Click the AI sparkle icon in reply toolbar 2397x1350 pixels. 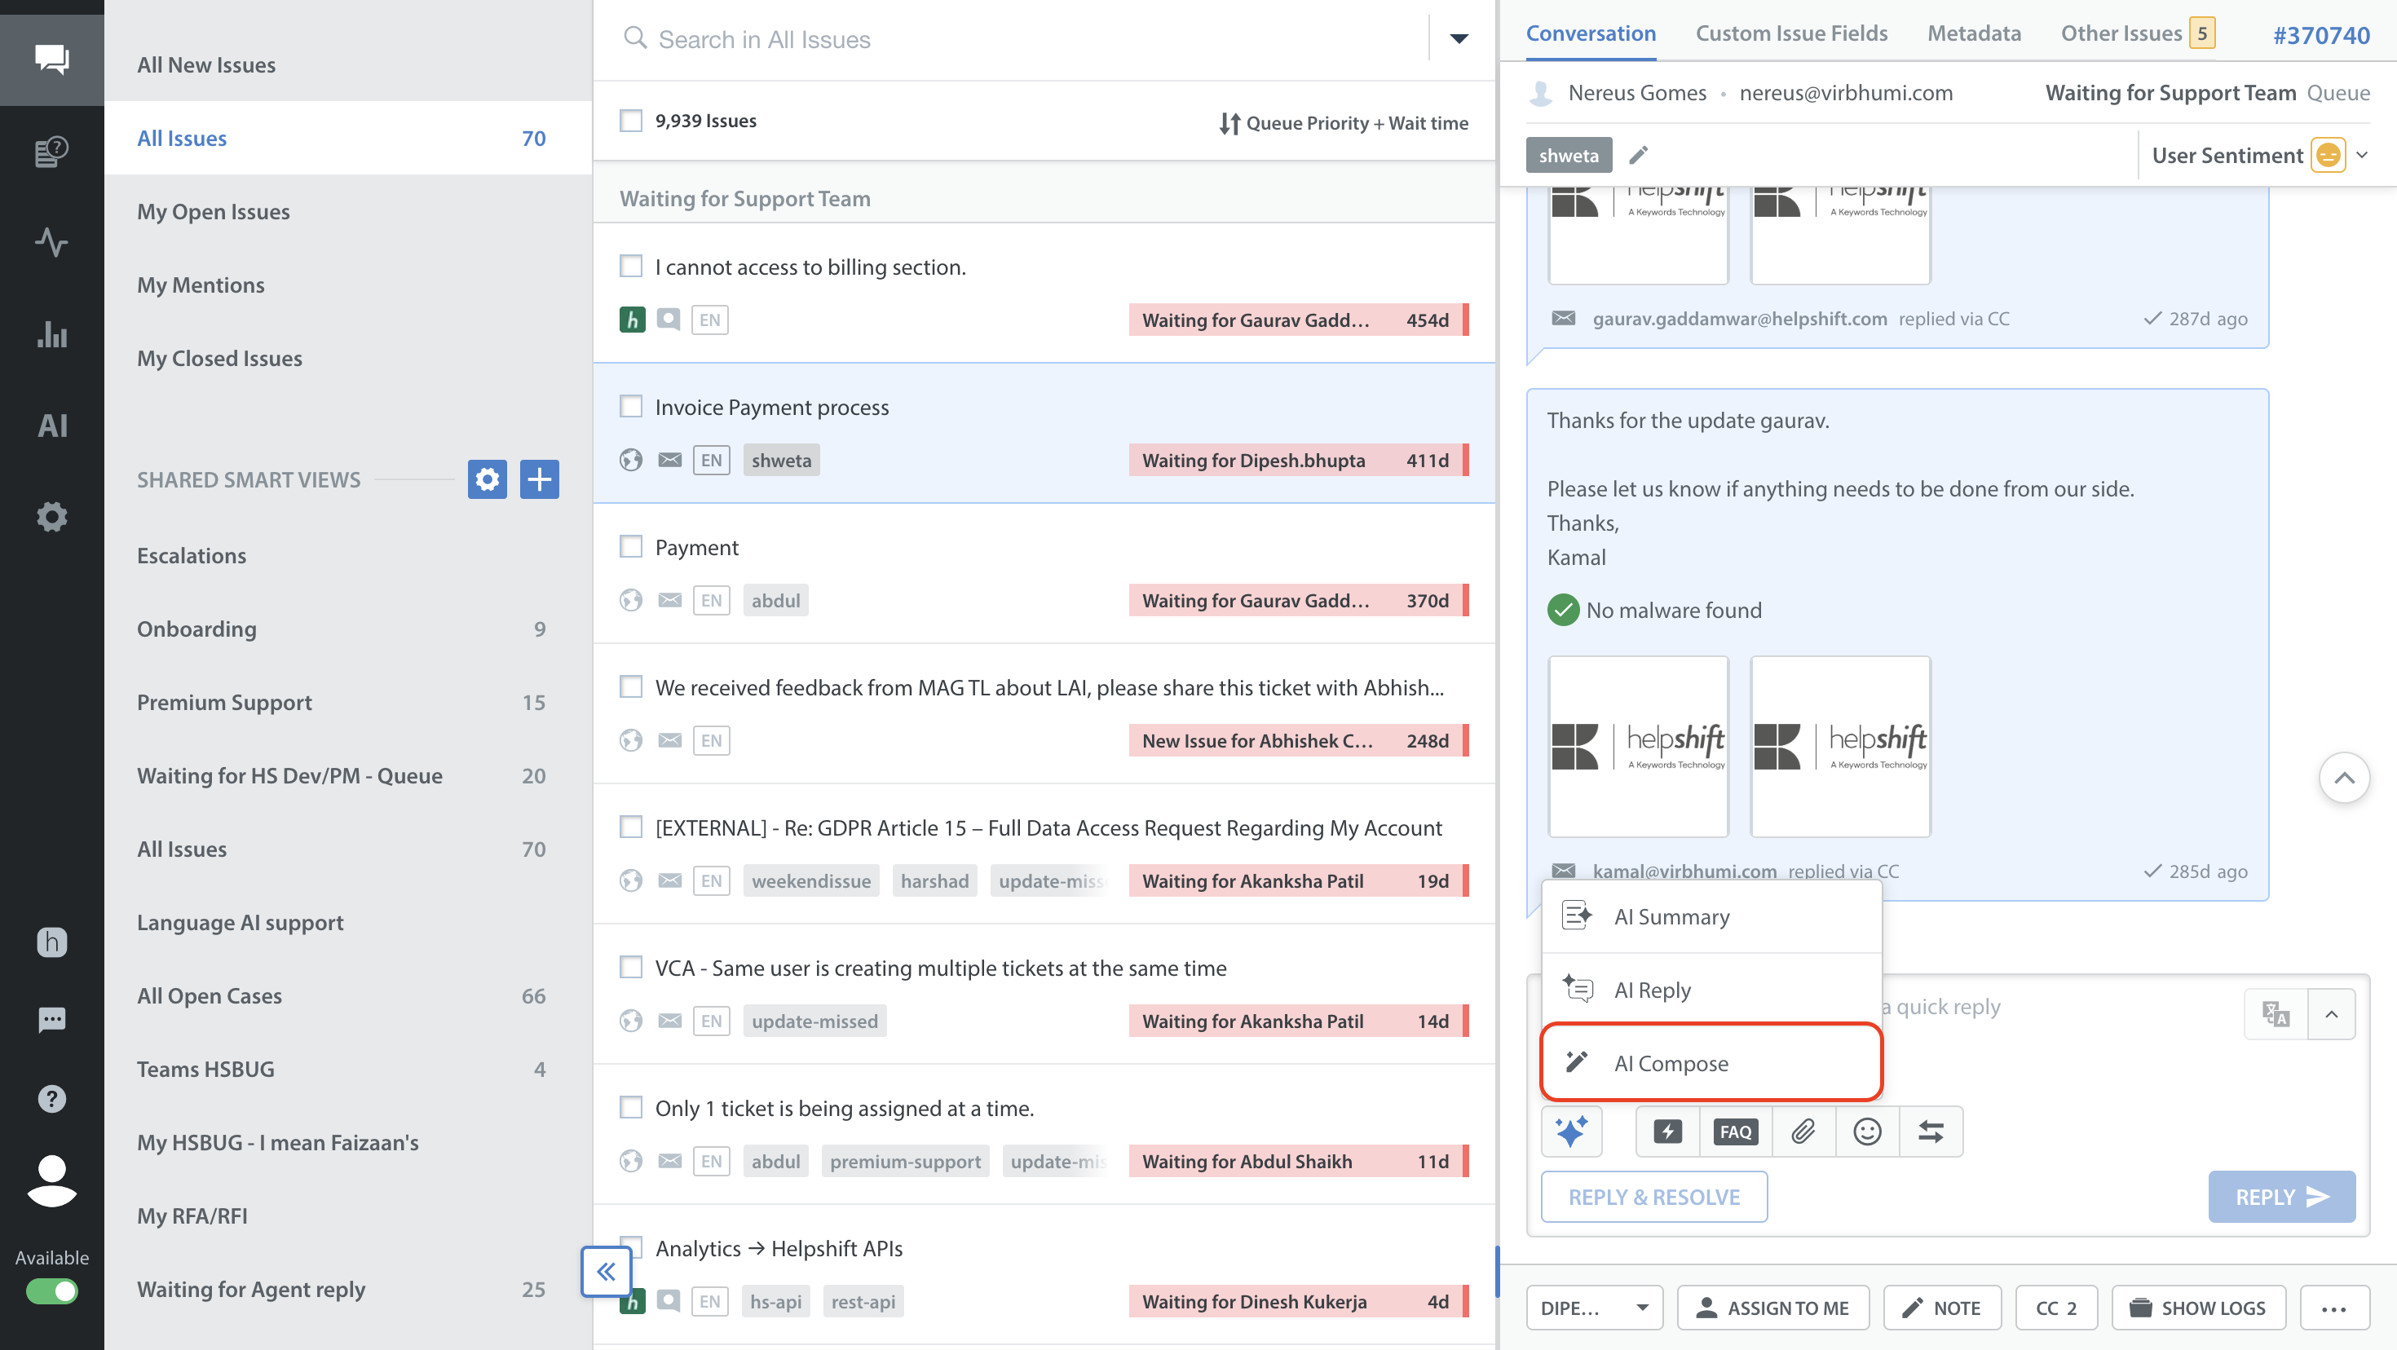coord(1572,1132)
